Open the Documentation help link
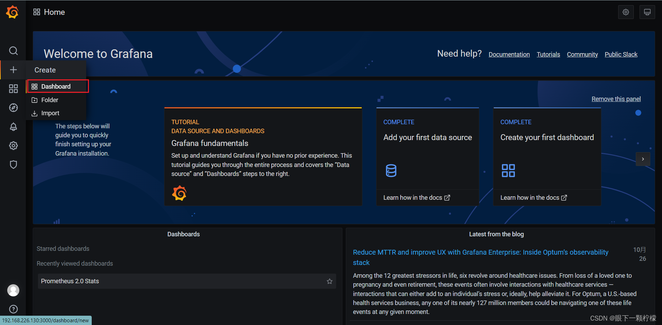The width and height of the screenshot is (662, 325). point(509,54)
